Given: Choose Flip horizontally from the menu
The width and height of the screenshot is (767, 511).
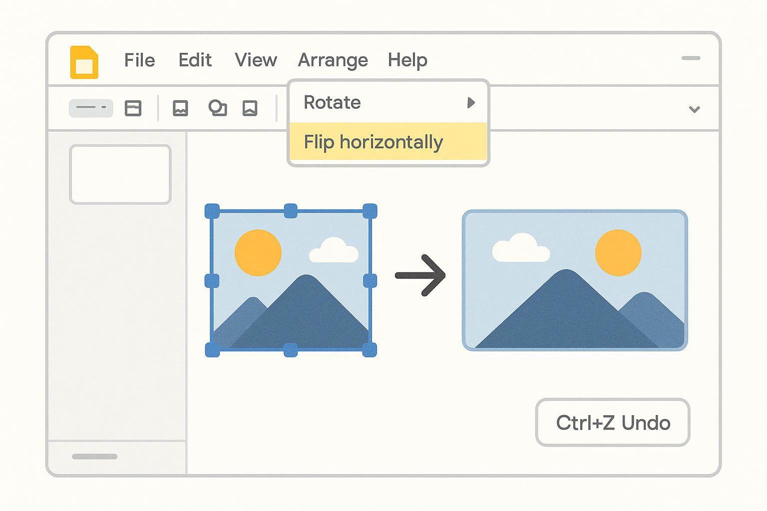Looking at the screenshot, I should 373,142.
